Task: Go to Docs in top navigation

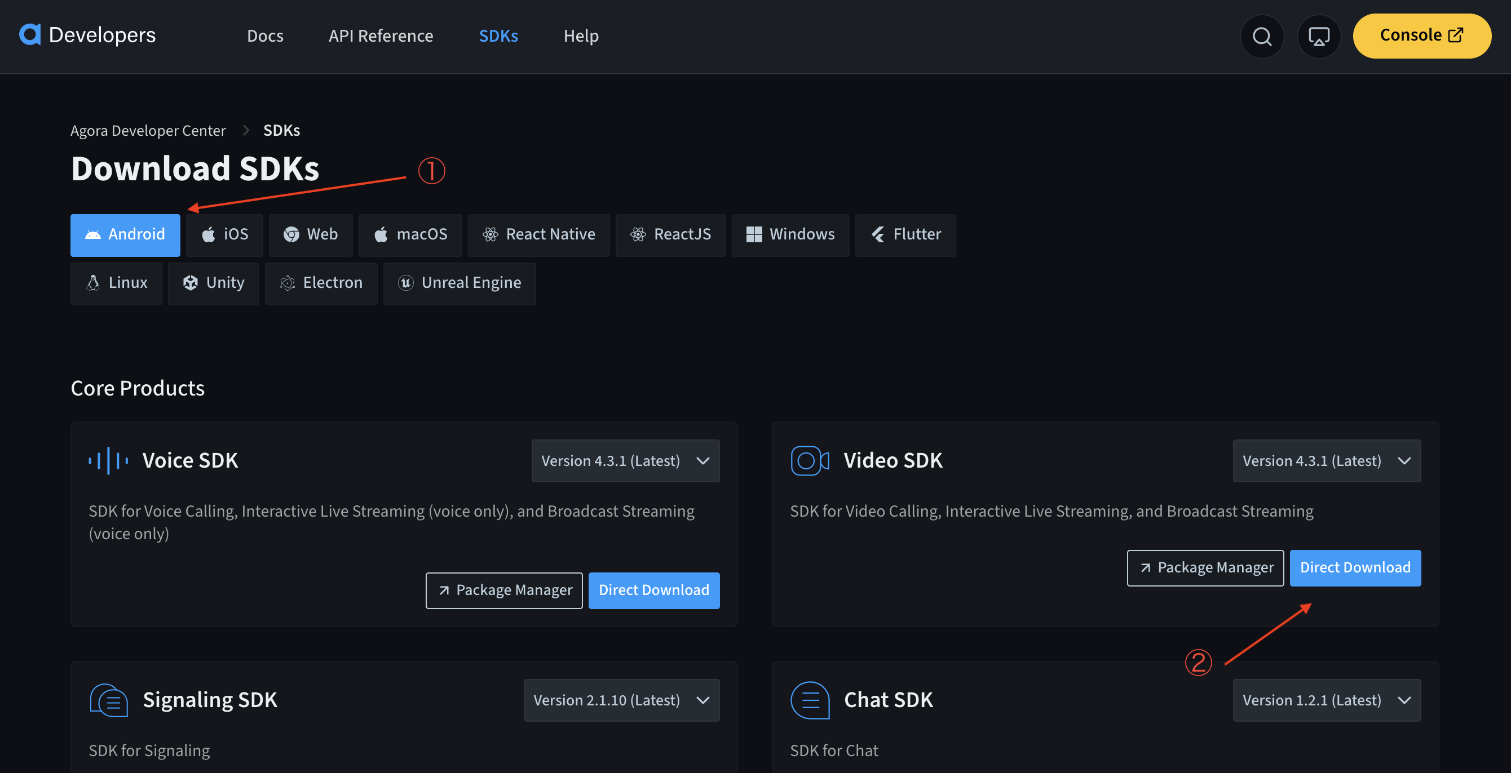Action: (x=265, y=35)
